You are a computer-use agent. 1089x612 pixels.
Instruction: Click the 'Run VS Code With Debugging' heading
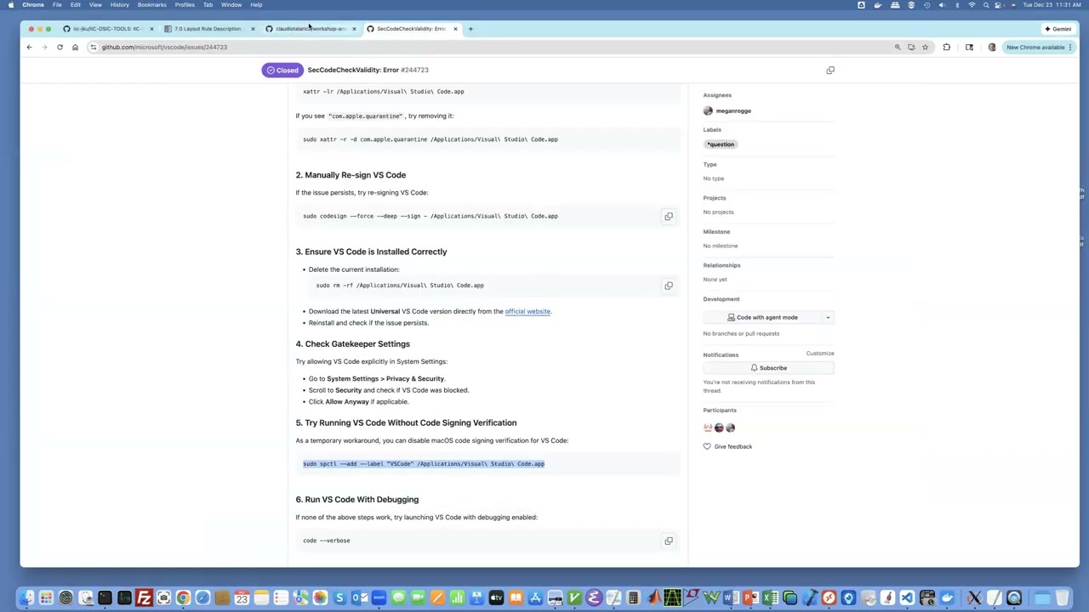click(x=357, y=500)
